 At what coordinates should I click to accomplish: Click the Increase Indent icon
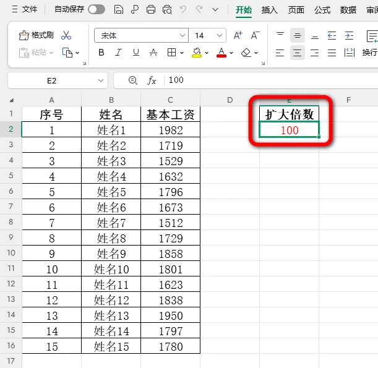(349, 35)
